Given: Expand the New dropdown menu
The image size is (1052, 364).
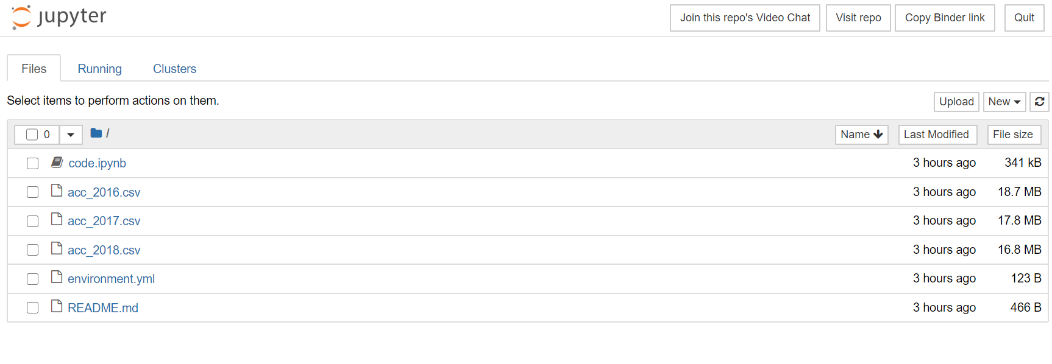Looking at the screenshot, I should pyautogui.click(x=1004, y=102).
